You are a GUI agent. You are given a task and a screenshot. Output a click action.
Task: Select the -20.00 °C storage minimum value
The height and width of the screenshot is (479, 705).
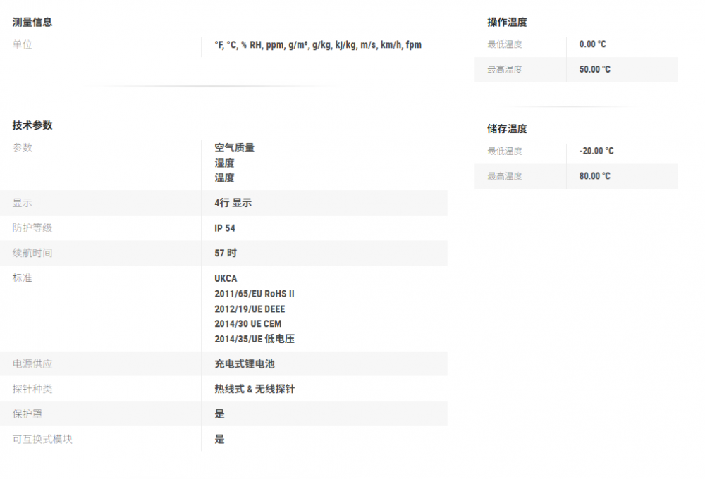[596, 151]
